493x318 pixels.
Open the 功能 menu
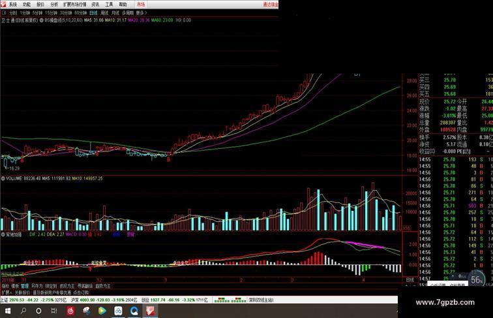pos(27,5)
